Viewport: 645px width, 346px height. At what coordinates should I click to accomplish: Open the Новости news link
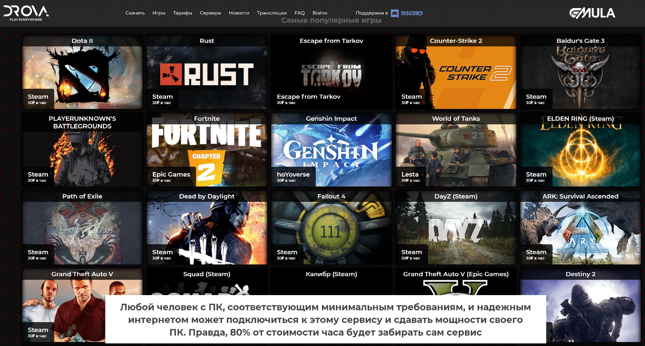point(239,13)
